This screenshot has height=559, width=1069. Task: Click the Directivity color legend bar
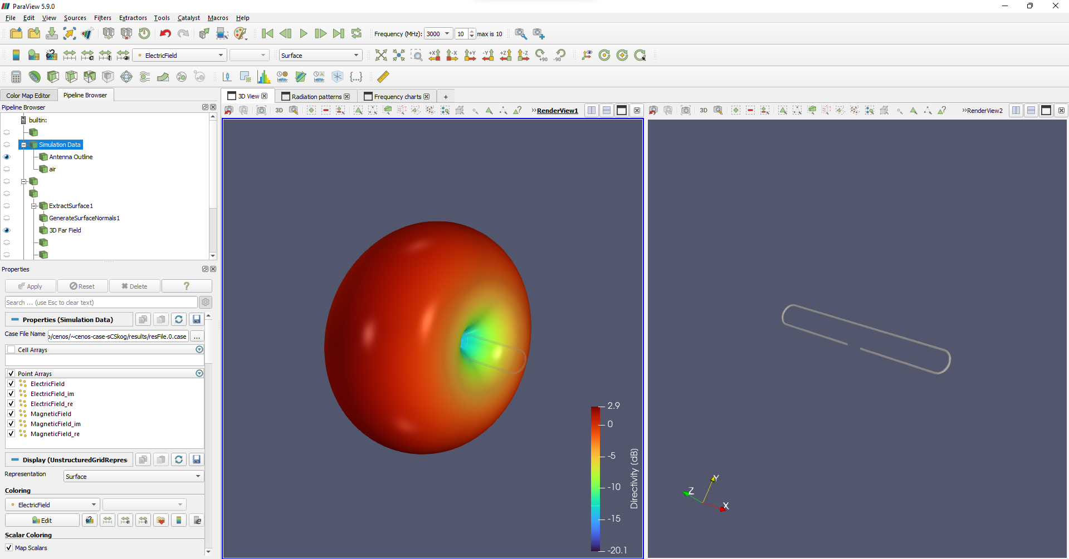pyautogui.click(x=595, y=478)
